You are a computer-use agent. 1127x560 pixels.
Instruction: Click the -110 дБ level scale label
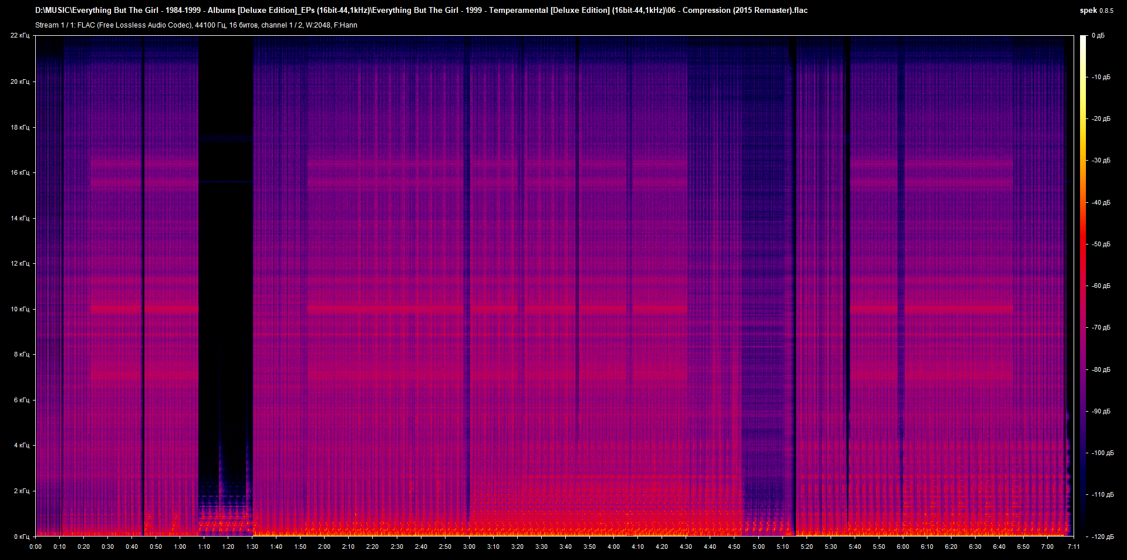coord(1102,494)
